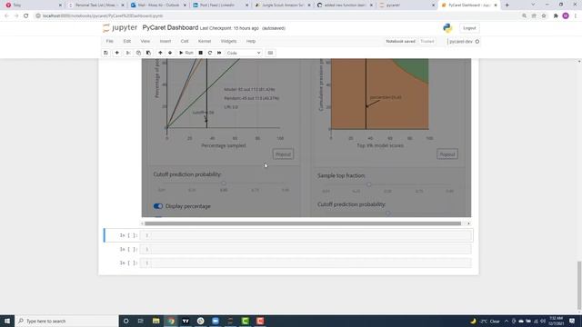Click the page vertical scrollbar thumb
Image resolution: width=582 pixels, height=327 pixels.
pyautogui.click(x=579, y=285)
